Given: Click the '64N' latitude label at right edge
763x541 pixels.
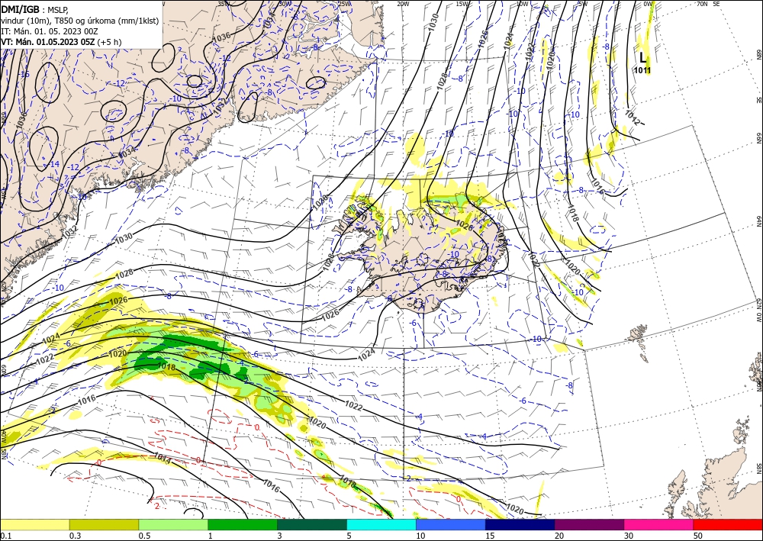Looking at the screenshot, I should (758, 221).
